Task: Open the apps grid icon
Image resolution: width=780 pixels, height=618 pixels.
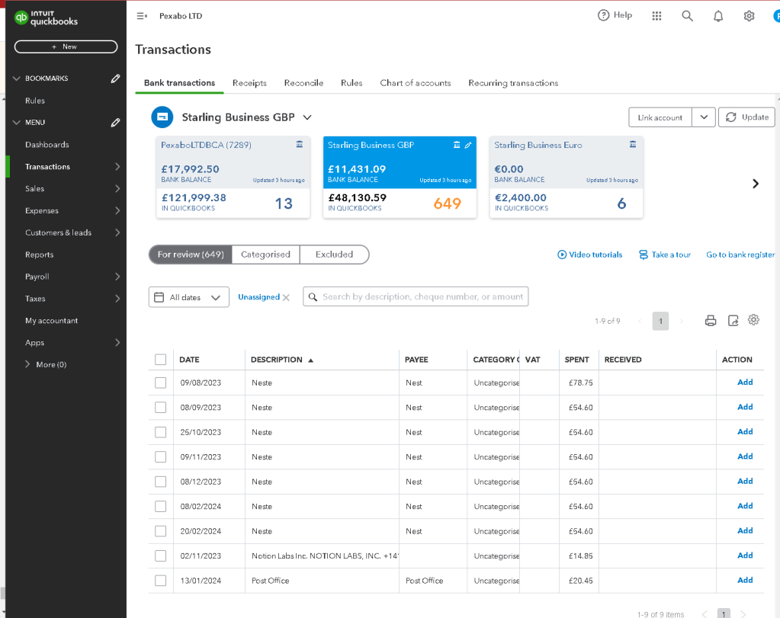Action: click(656, 16)
